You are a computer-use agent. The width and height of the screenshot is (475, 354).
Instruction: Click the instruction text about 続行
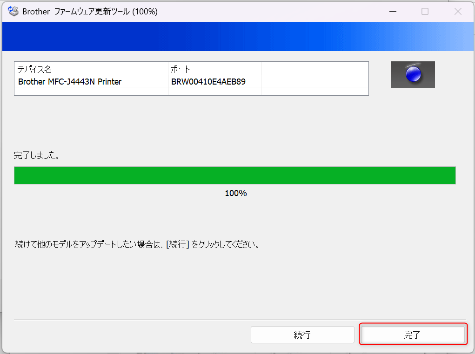pyautogui.click(x=137, y=244)
